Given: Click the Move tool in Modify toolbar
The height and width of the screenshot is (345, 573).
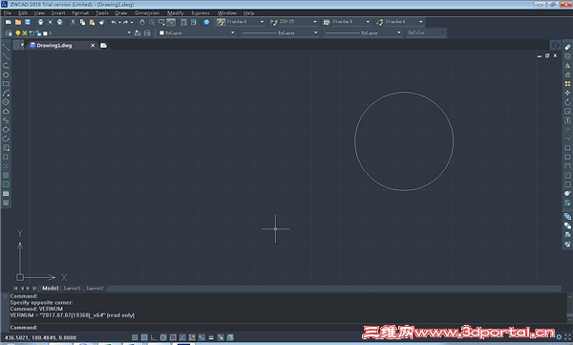Looking at the screenshot, I should point(567,93).
